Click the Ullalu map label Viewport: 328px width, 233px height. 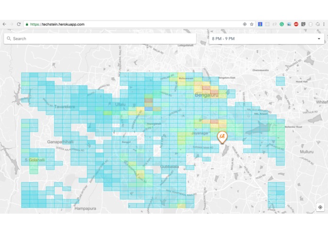(x=120, y=104)
